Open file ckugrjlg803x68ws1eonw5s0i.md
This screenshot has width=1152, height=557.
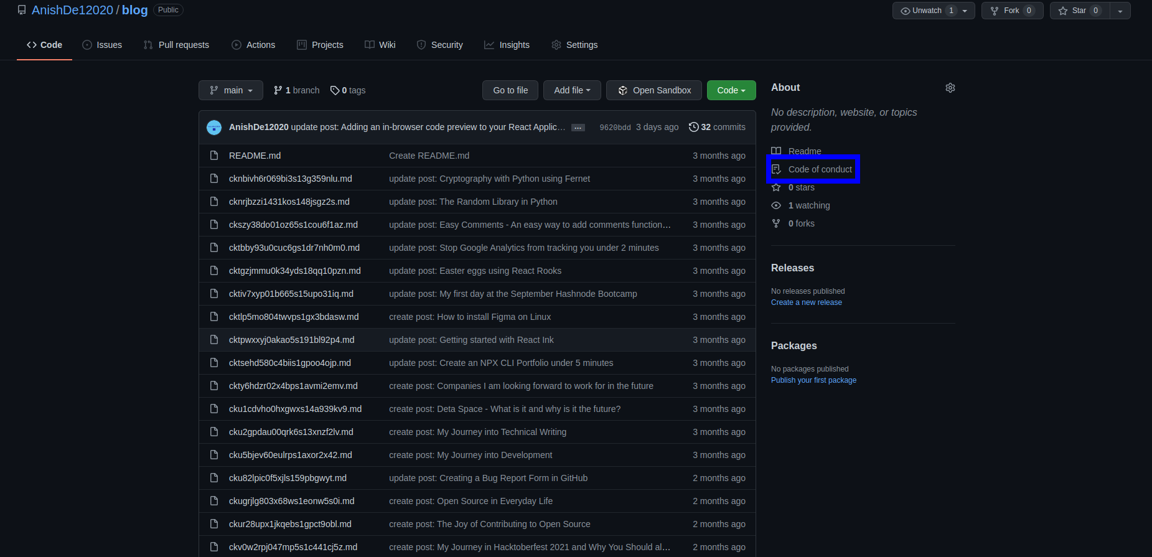[x=291, y=501]
